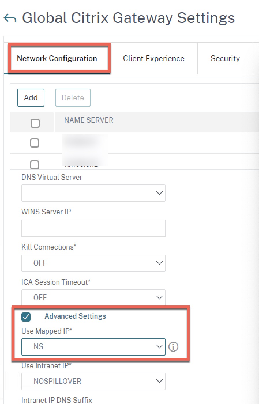Click the chevron on the Use Intranet IP field
259x404 pixels.
(159, 381)
